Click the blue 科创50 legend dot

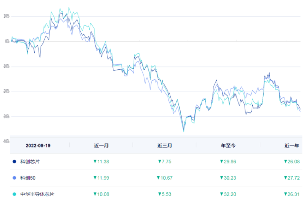(x=14, y=178)
